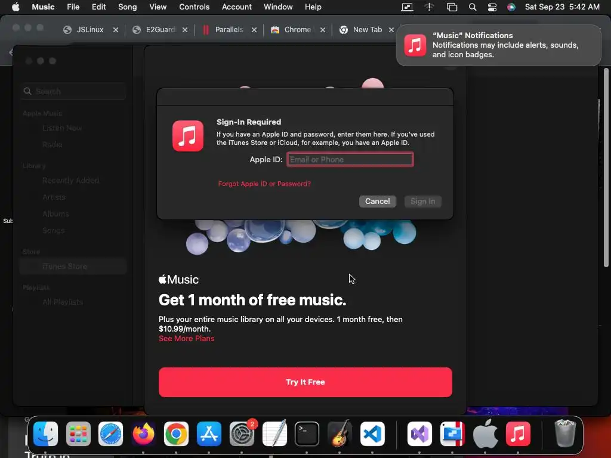Open the Help menu
This screenshot has height=458, width=611.
click(313, 7)
